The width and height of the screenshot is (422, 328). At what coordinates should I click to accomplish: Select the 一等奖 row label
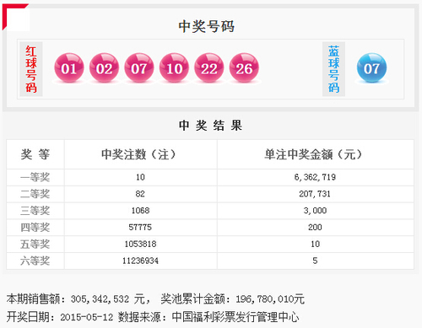35,177
